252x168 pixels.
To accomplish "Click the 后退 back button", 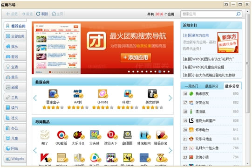I will tap(12, 14).
